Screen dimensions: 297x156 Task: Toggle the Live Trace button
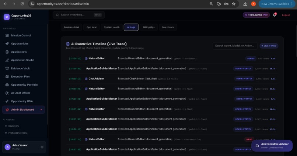tap(269, 46)
